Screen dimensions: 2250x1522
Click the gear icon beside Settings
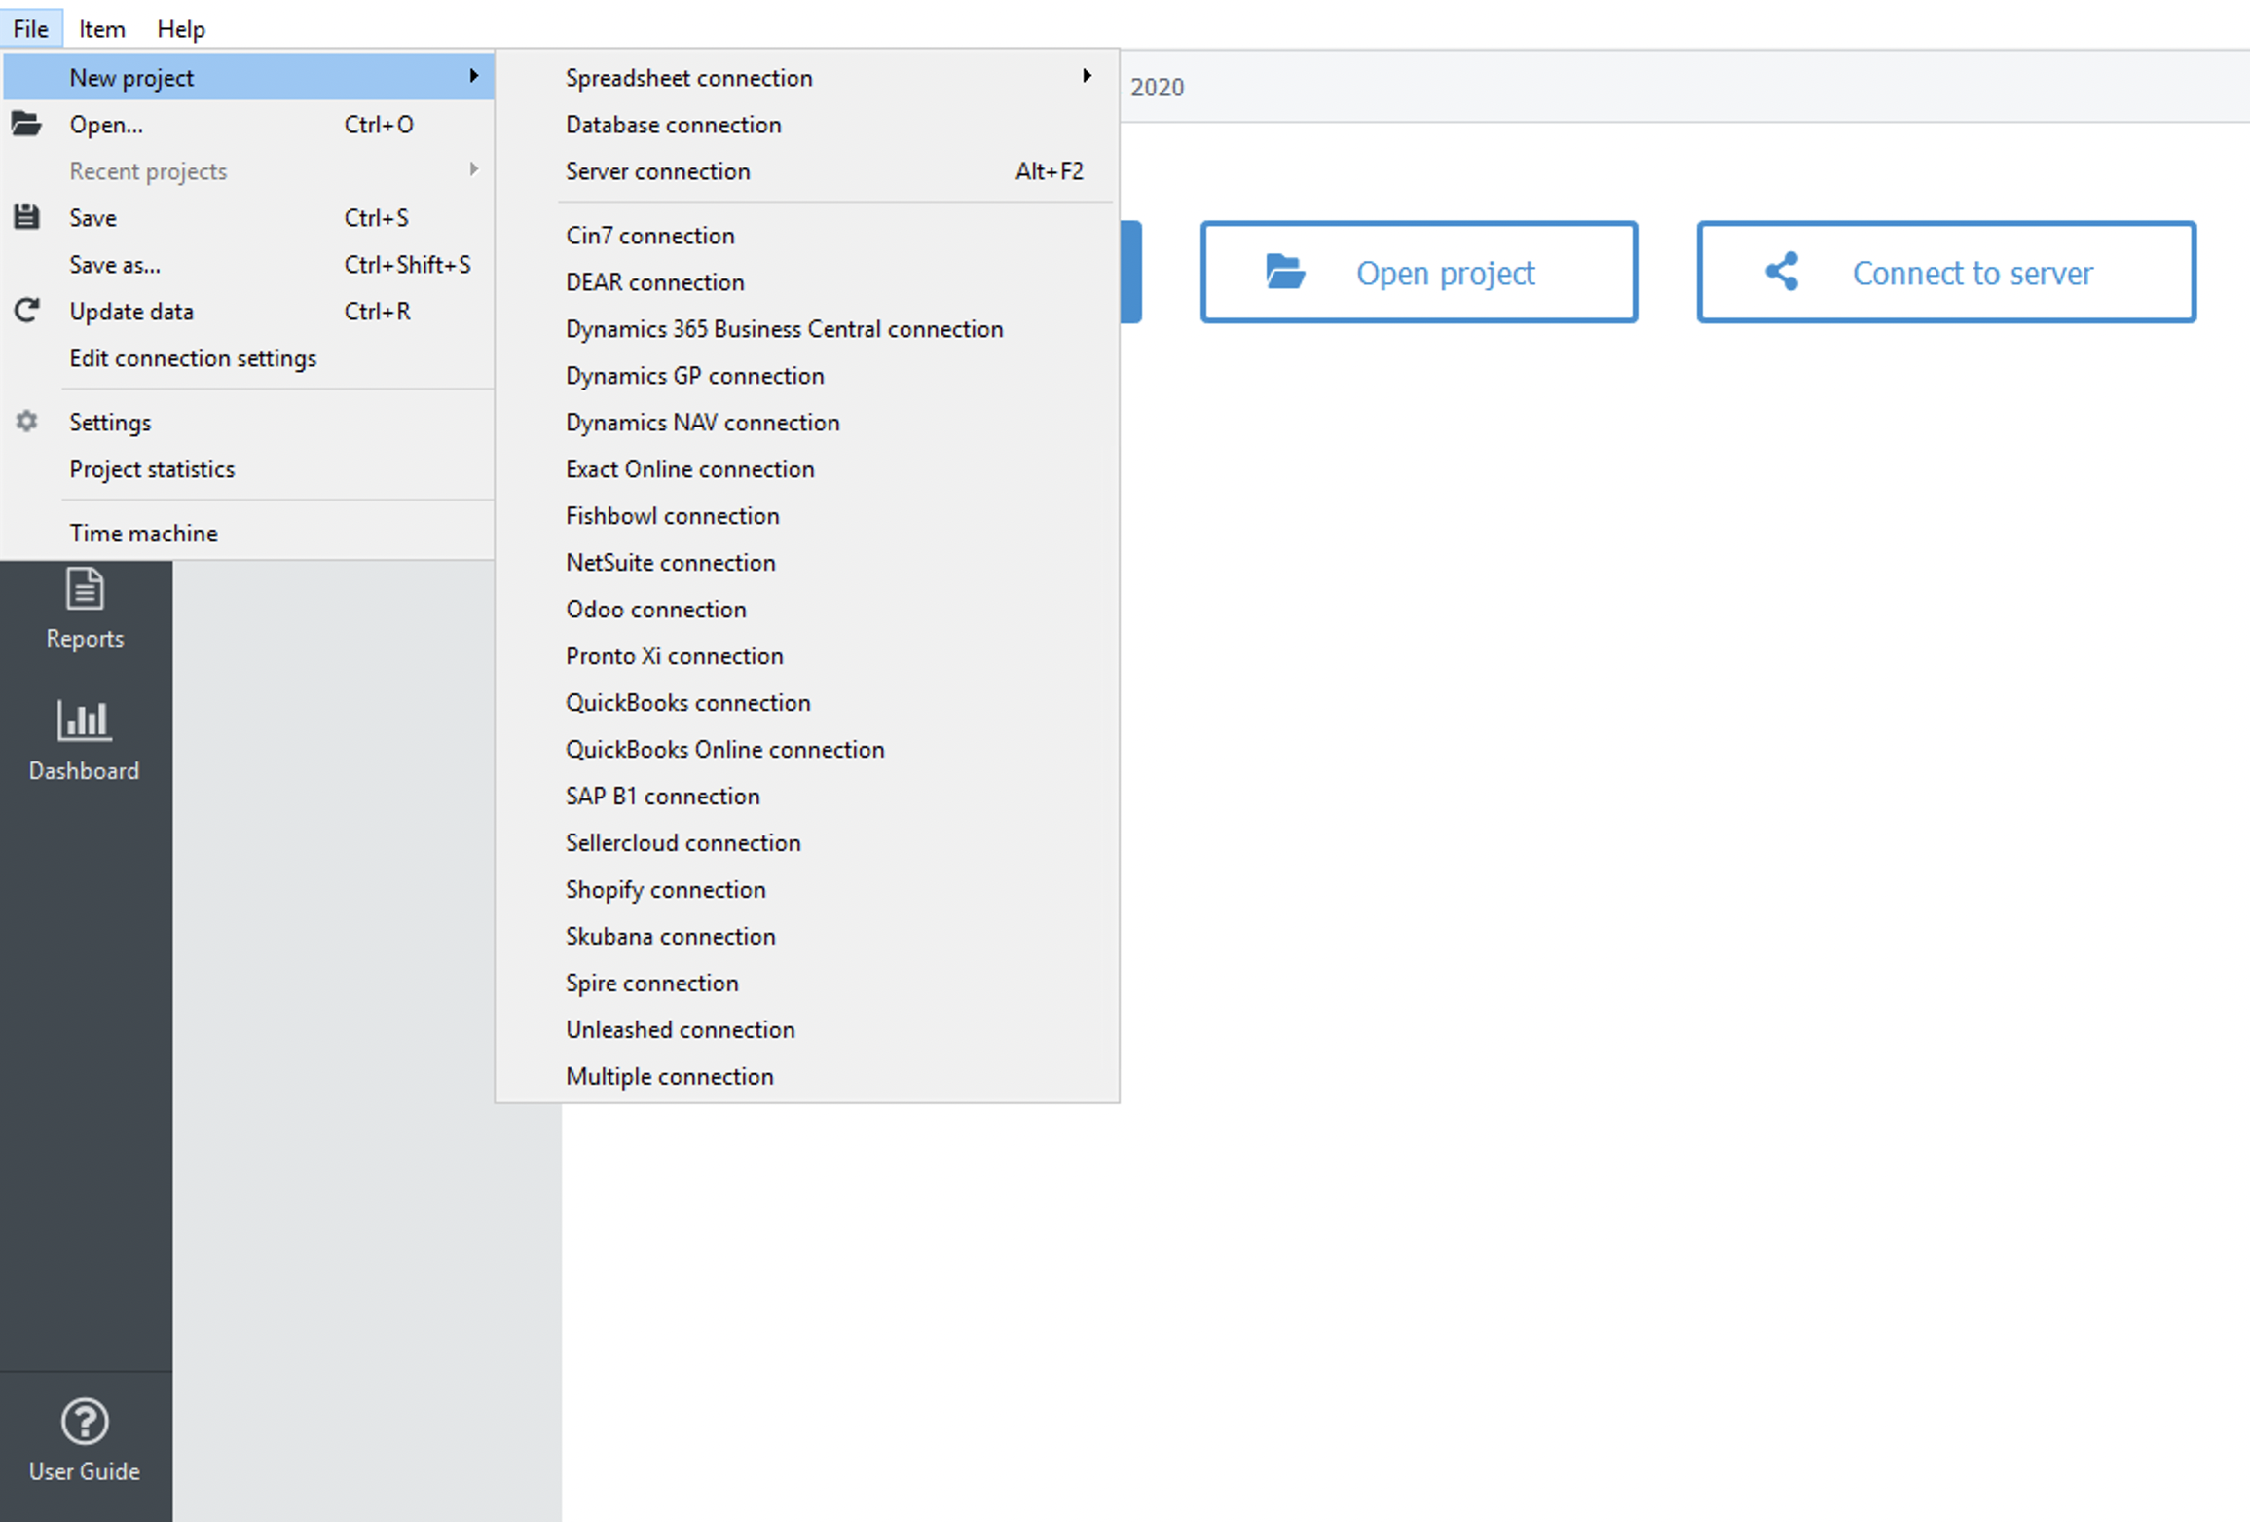point(26,422)
